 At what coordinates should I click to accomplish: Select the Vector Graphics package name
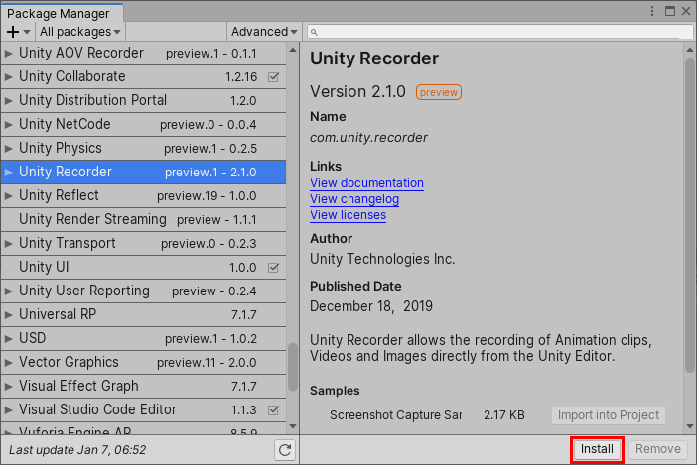(69, 362)
